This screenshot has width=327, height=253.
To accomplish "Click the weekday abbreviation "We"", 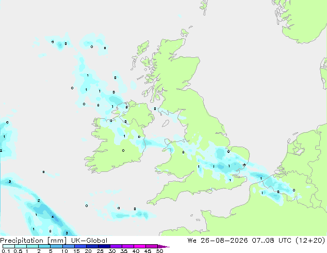I will tap(192, 241).
